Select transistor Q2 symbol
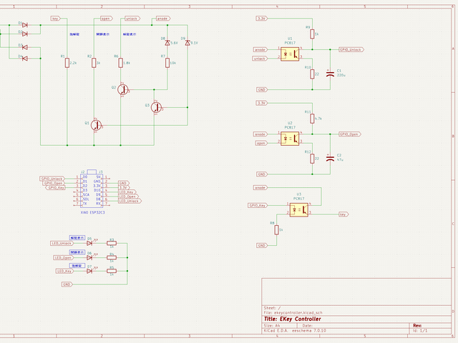 pyautogui.click(x=123, y=89)
